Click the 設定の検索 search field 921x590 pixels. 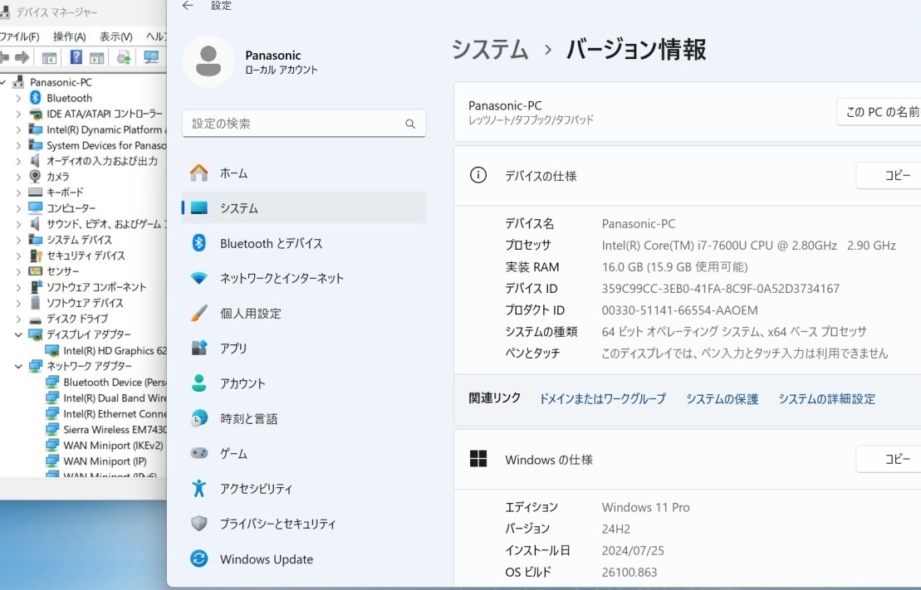pyautogui.click(x=304, y=123)
